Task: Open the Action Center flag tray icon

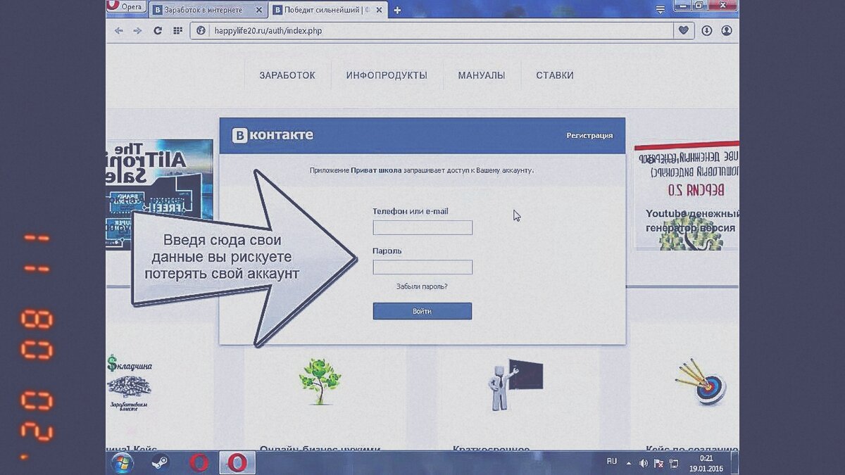Action: click(658, 463)
